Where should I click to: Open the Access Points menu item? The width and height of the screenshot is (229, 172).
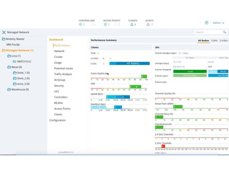62,109
